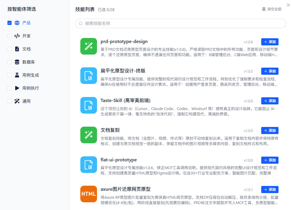Click the green wand icon for prd-prototype-design
The height and width of the screenshot is (210, 291).
click(89, 46)
